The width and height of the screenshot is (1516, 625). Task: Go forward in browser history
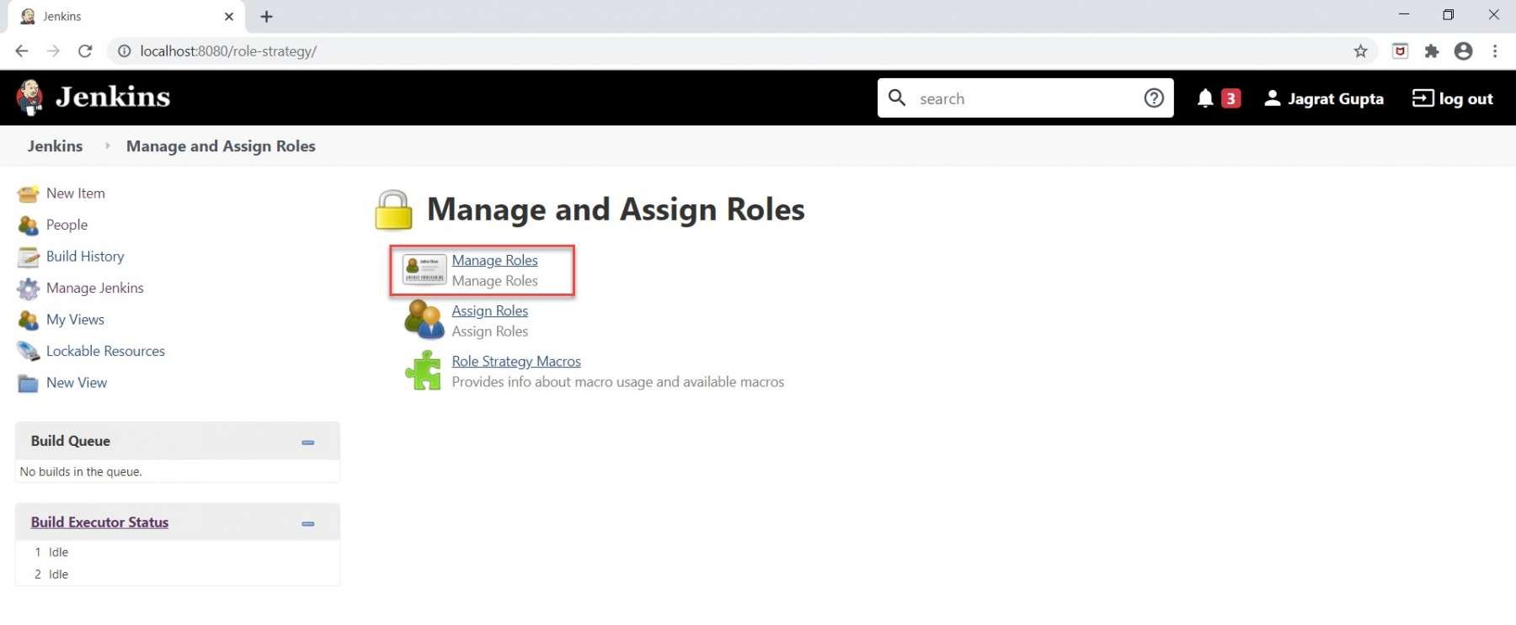click(53, 51)
